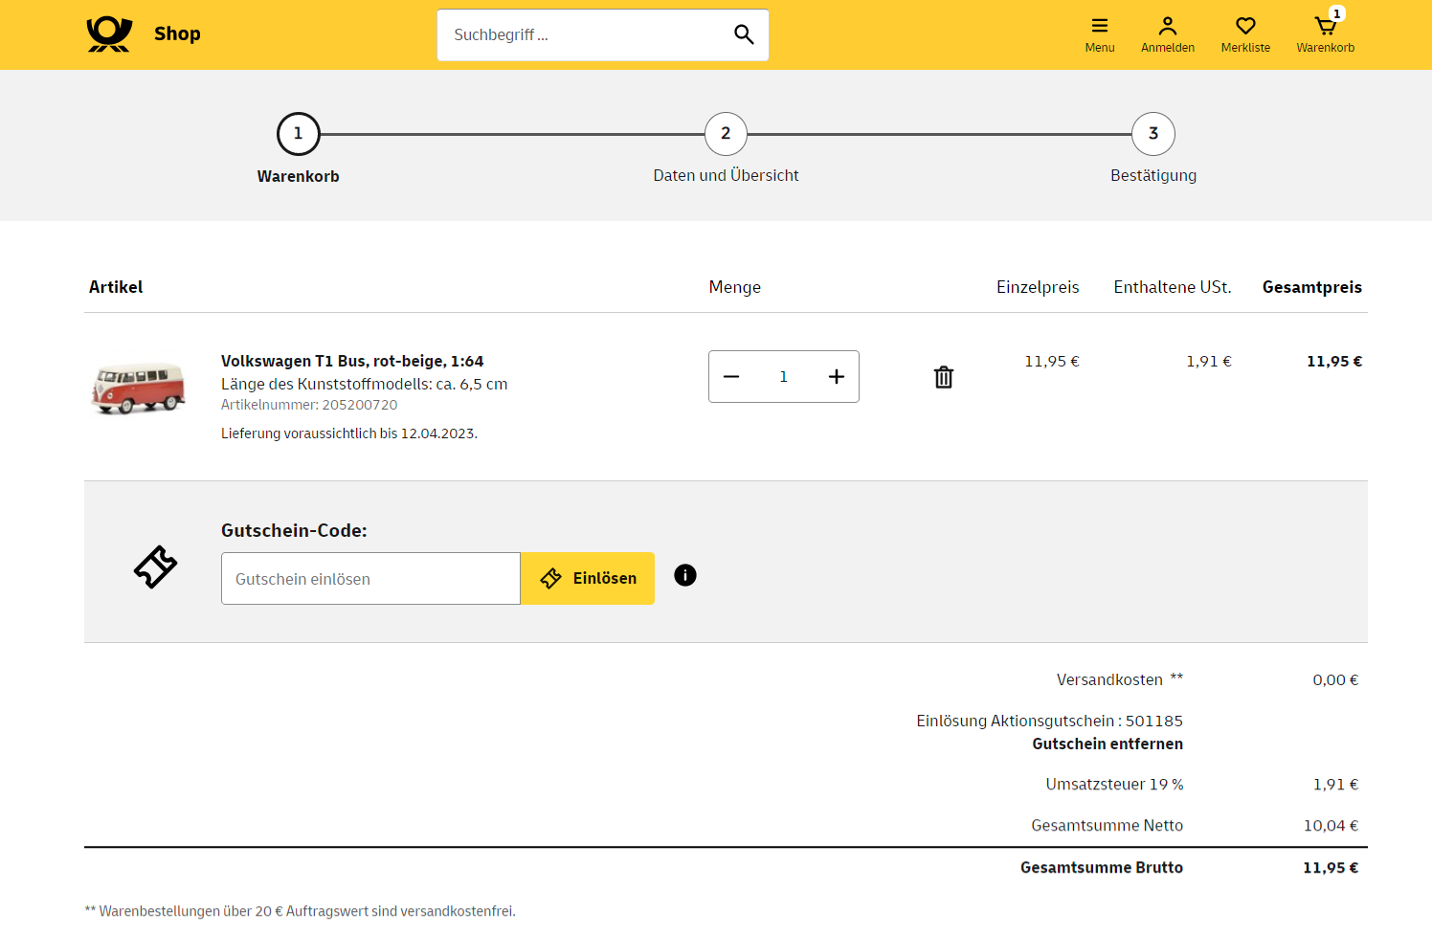Click the Gesamtsumme Netto label

point(1107,825)
